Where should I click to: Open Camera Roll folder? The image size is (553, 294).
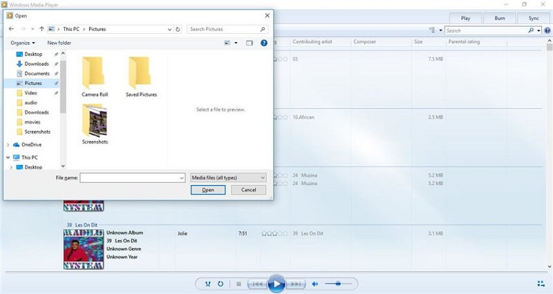95,77
